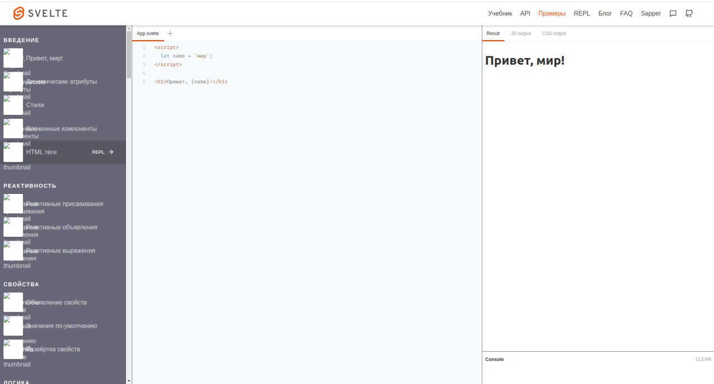Click the ВВЕДЕНИЕ section heading
The image size is (714, 384).
point(21,40)
